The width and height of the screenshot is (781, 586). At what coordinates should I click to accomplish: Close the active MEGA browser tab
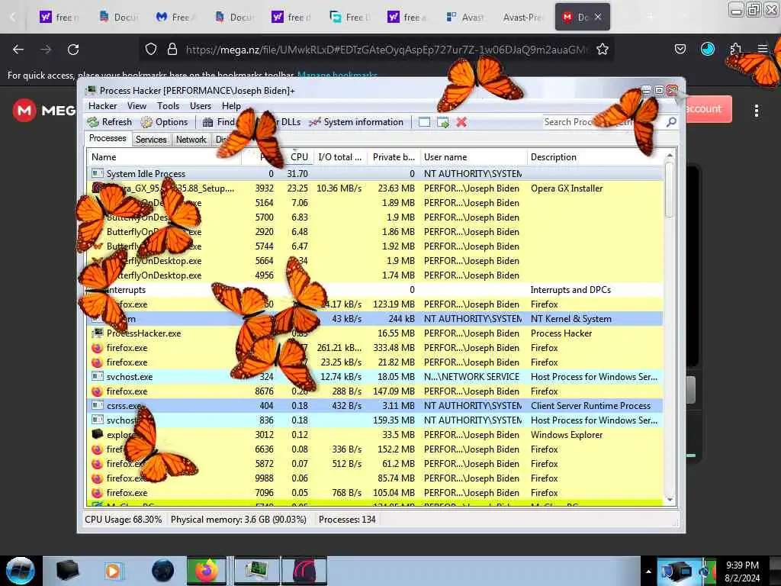tap(598, 17)
